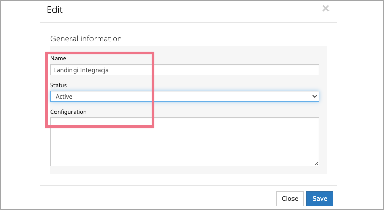Click the 'Edit' dialog title
This screenshot has width=384, height=210.
coord(54,9)
